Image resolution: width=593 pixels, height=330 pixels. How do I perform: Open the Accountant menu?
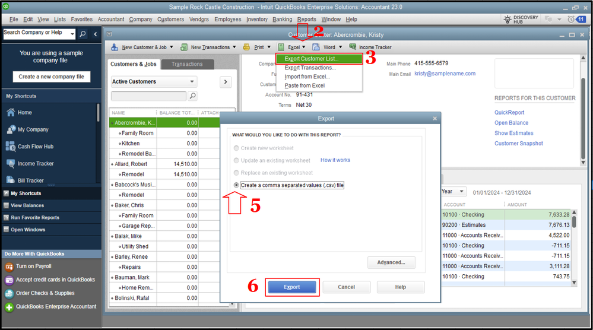[x=111, y=19]
